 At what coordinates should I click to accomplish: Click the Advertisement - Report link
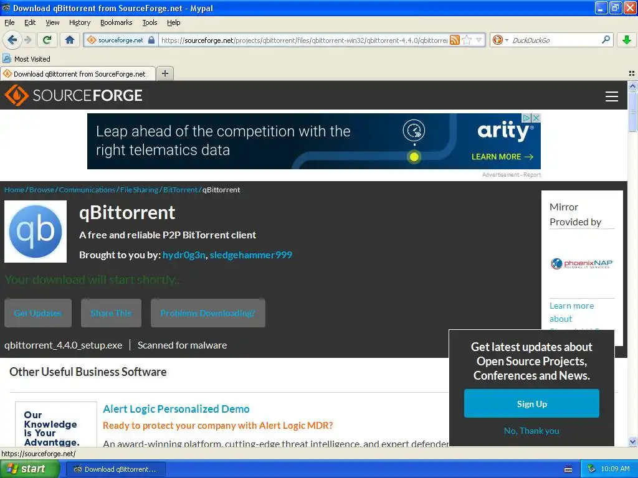[x=512, y=175]
